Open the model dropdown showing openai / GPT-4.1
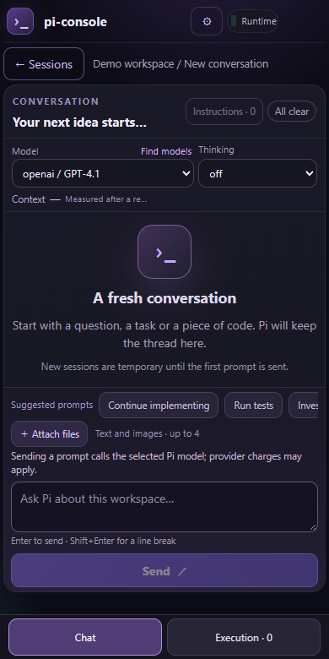 (x=103, y=173)
